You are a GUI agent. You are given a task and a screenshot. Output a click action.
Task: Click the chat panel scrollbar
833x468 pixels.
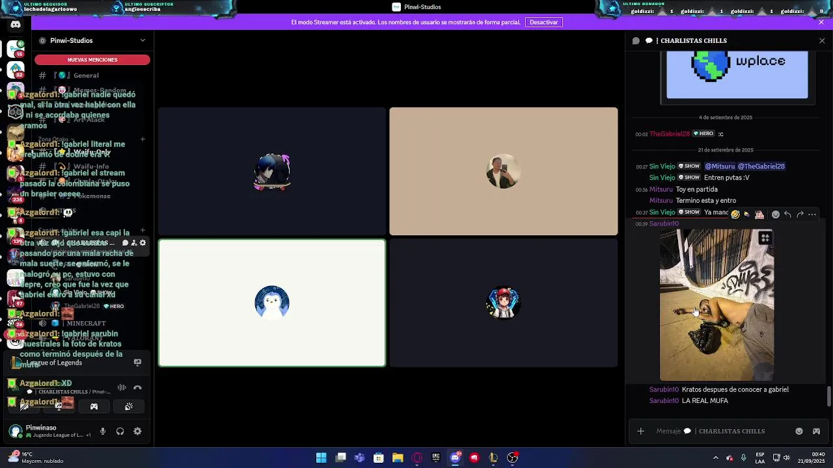(x=828, y=396)
